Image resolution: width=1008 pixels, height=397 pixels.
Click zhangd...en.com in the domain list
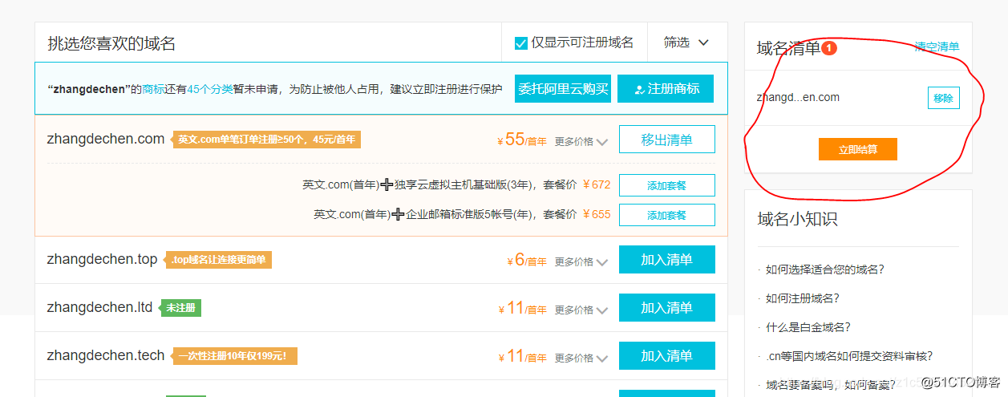click(x=798, y=97)
